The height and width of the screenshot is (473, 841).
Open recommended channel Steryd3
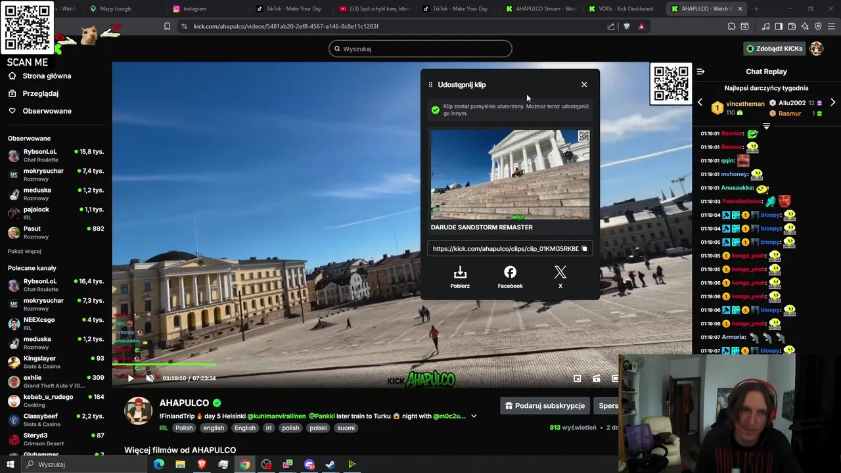[56, 439]
